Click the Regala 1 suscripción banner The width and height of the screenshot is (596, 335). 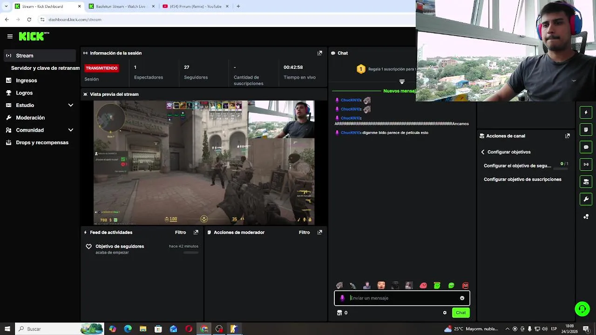(x=386, y=69)
